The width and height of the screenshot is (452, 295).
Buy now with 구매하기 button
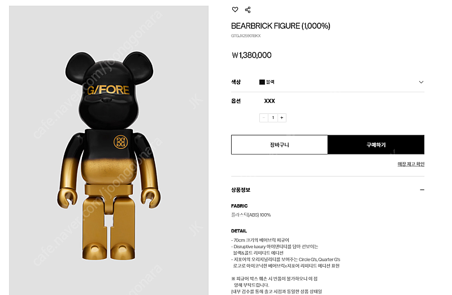click(376, 145)
